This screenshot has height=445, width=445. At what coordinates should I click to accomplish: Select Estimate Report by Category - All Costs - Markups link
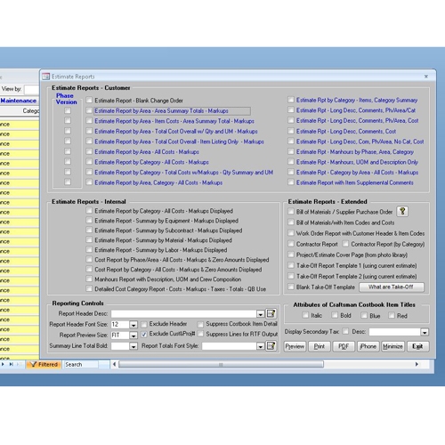pos(151,162)
